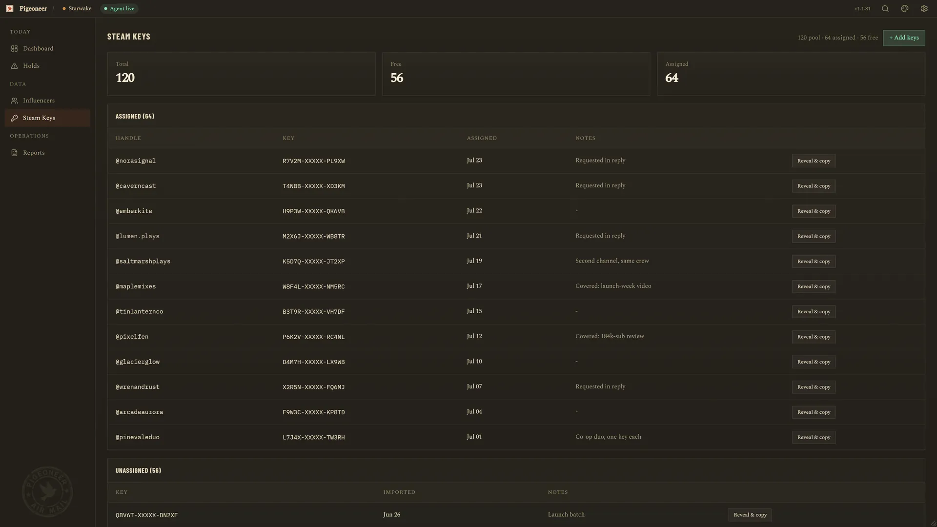The width and height of the screenshot is (937, 527).
Task: Click the Jul 19 assigned date
Action: [x=474, y=261]
